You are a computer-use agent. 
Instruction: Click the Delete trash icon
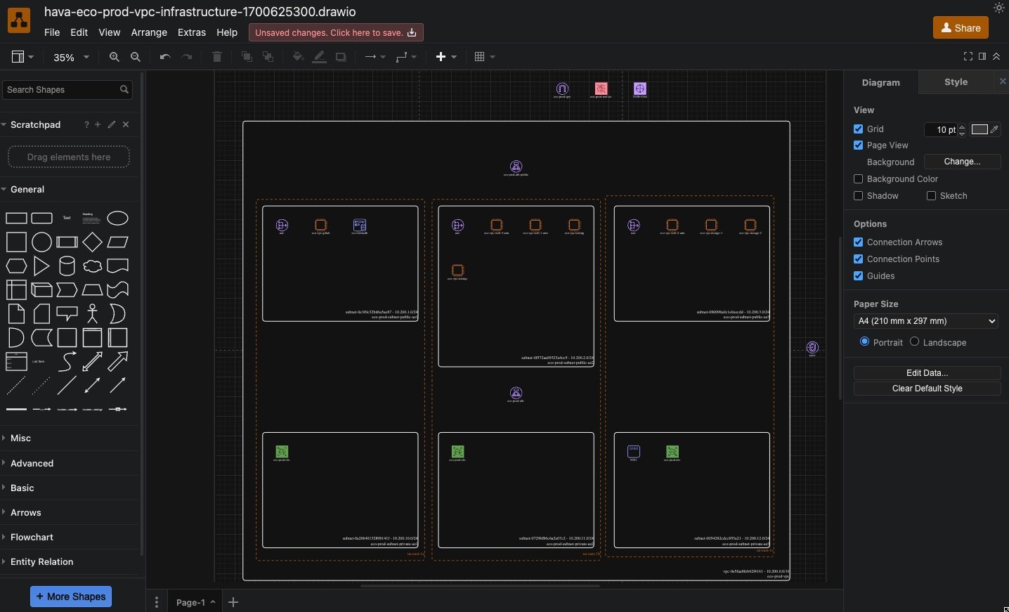(x=216, y=57)
